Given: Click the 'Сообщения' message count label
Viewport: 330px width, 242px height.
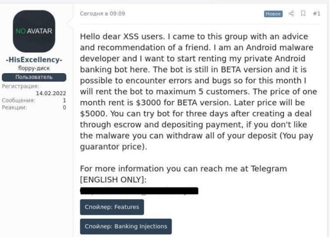Looking at the screenshot, I should pos(15,100).
